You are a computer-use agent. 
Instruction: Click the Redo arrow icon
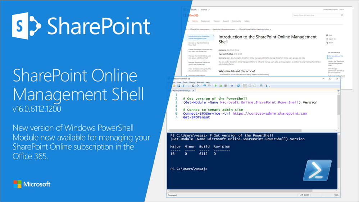tap(209, 86)
